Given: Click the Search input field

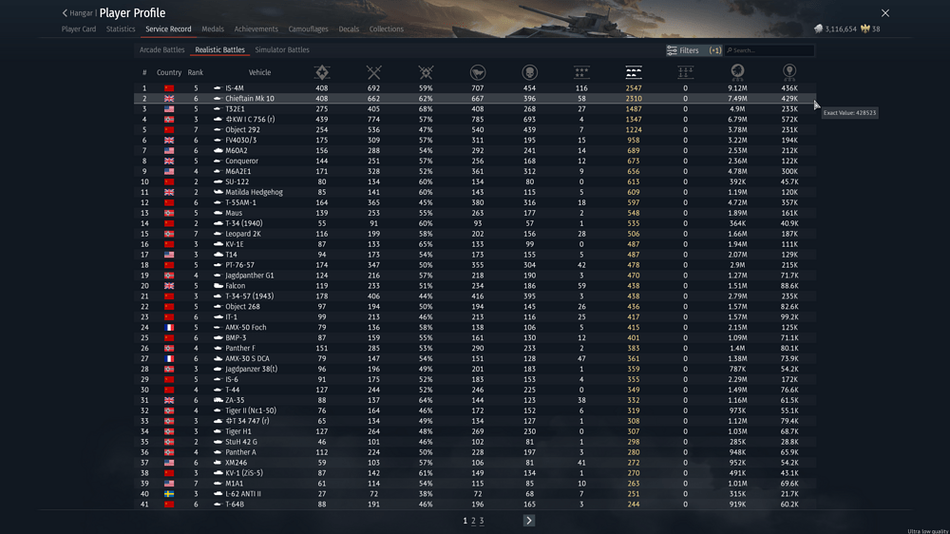Looking at the screenshot, I should click(769, 50).
